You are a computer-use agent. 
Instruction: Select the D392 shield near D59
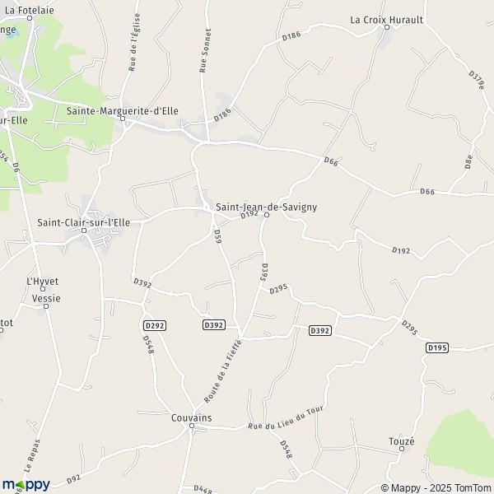coord(214,325)
